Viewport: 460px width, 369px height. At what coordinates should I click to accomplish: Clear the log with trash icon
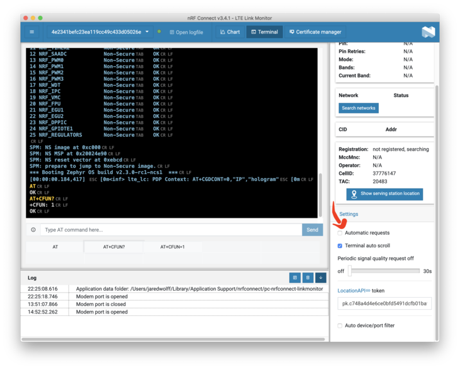coord(308,278)
